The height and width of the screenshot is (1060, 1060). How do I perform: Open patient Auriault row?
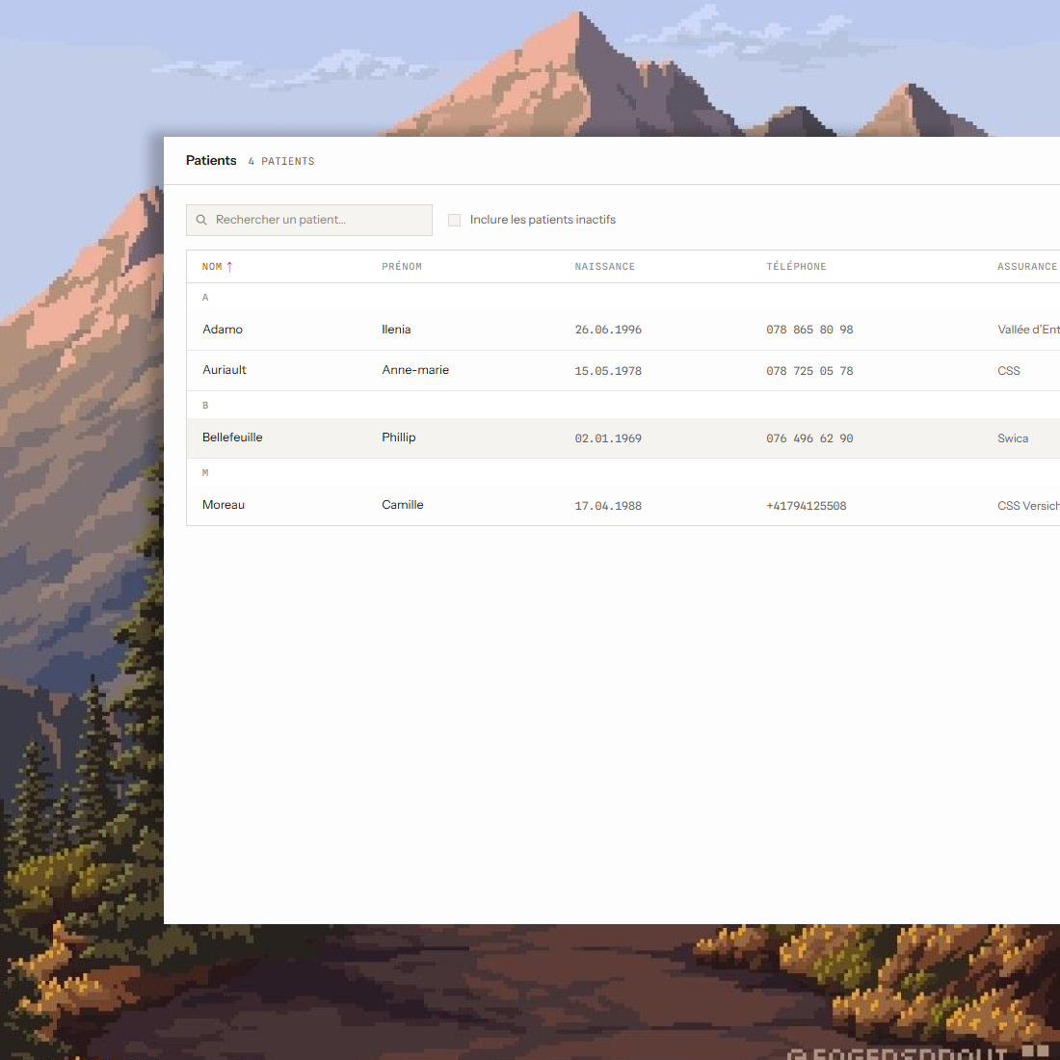(x=623, y=370)
